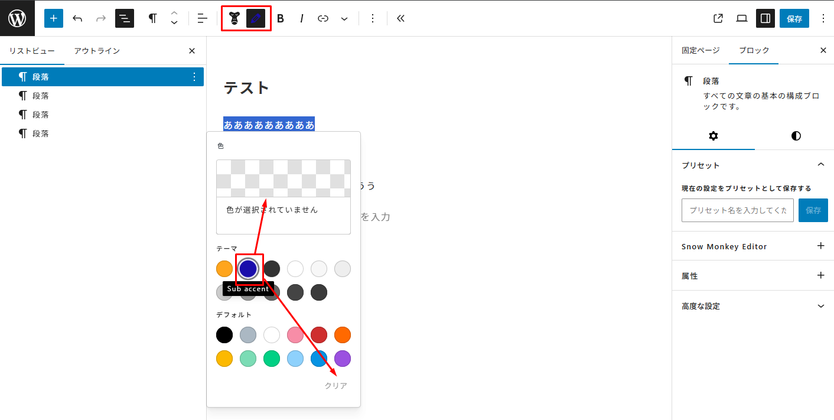Apply italic formatting
The height and width of the screenshot is (420, 834).
pyautogui.click(x=302, y=18)
